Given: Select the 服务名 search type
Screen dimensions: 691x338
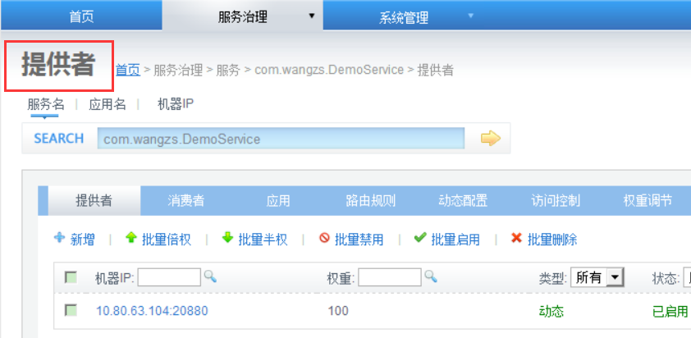Looking at the screenshot, I should 46,104.
